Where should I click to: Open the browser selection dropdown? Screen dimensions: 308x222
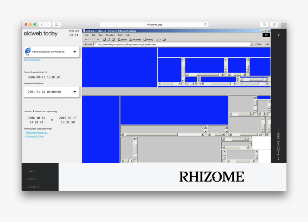tap(75, 52)
